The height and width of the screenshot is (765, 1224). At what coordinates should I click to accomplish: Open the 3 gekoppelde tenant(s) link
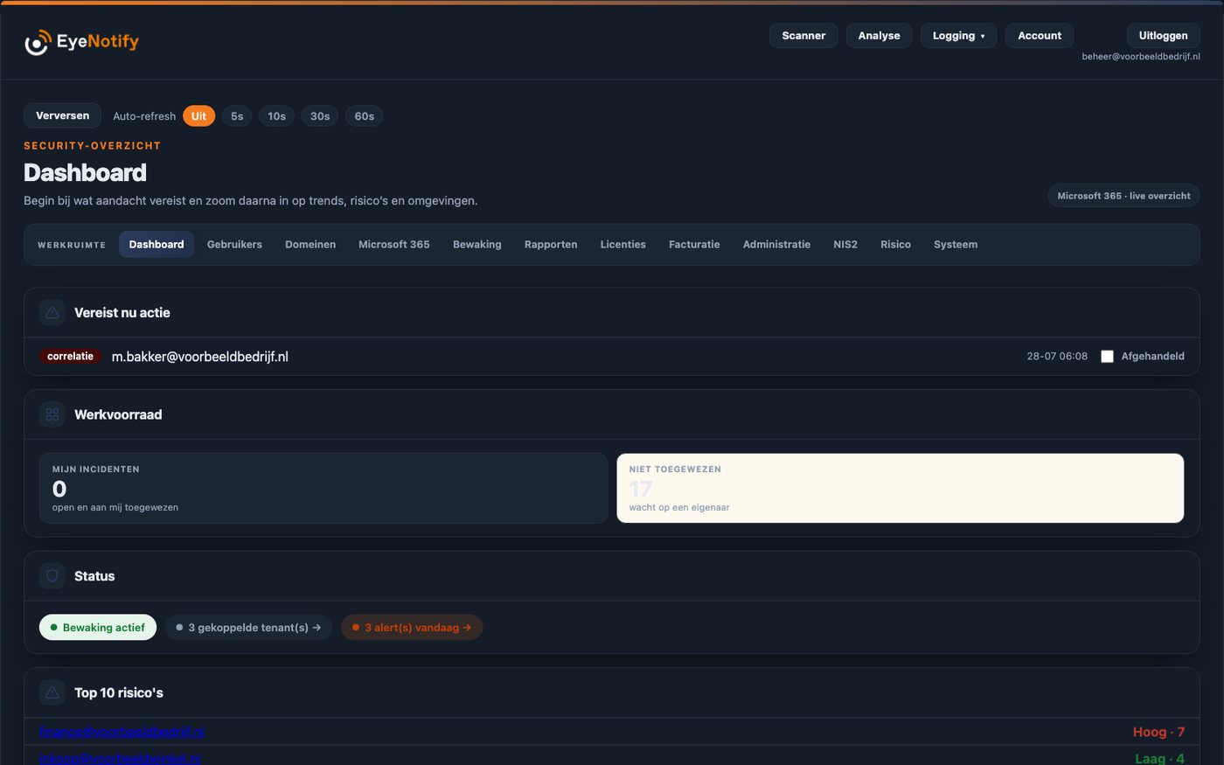point(248,628)
